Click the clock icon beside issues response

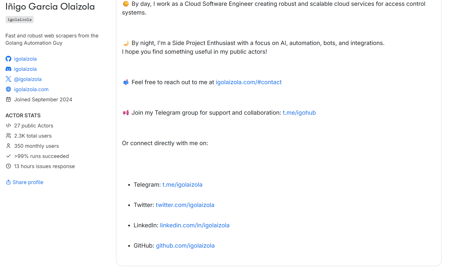pyautogui.click(x=8, y=166)
